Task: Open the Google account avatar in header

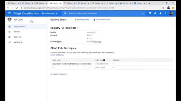Action: pyautogui.click(x=171, y=13)
